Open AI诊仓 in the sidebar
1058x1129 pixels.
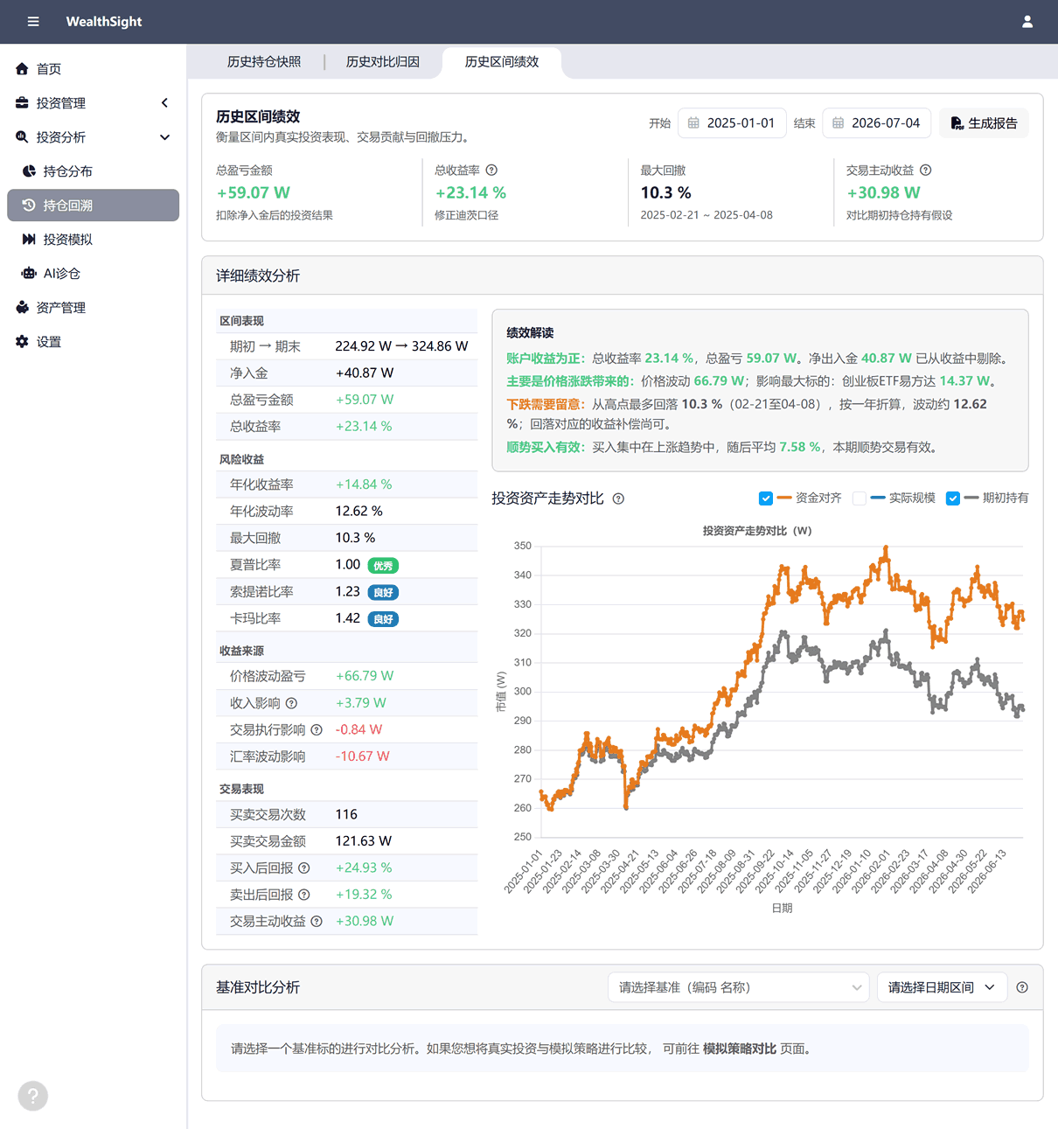pos(94,274)
